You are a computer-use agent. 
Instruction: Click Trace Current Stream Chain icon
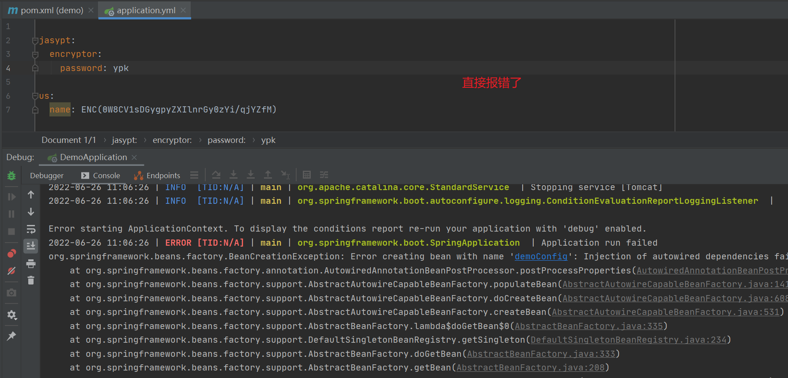pyautogui.click(x=324, y=175)
